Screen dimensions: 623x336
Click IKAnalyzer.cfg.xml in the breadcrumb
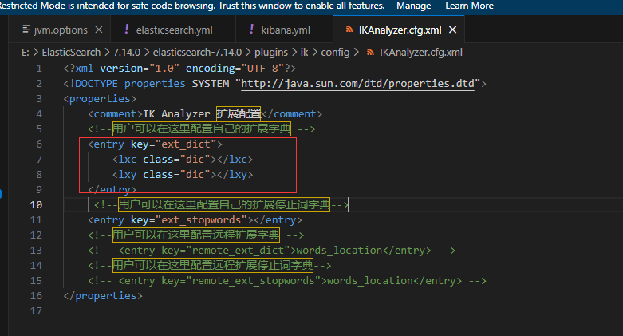[x=420, y=52]
